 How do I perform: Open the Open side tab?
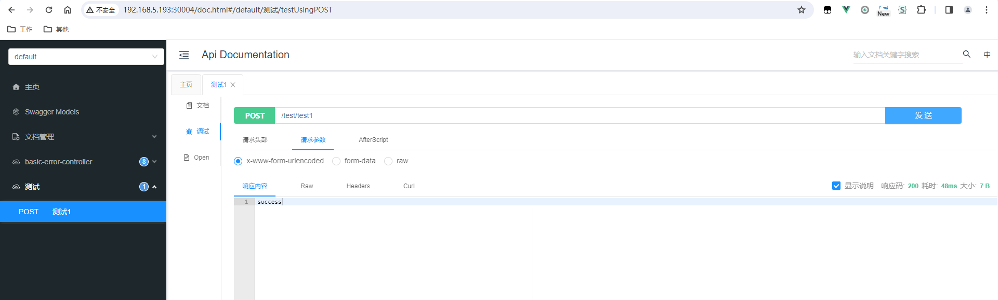[x=198, y=158]
